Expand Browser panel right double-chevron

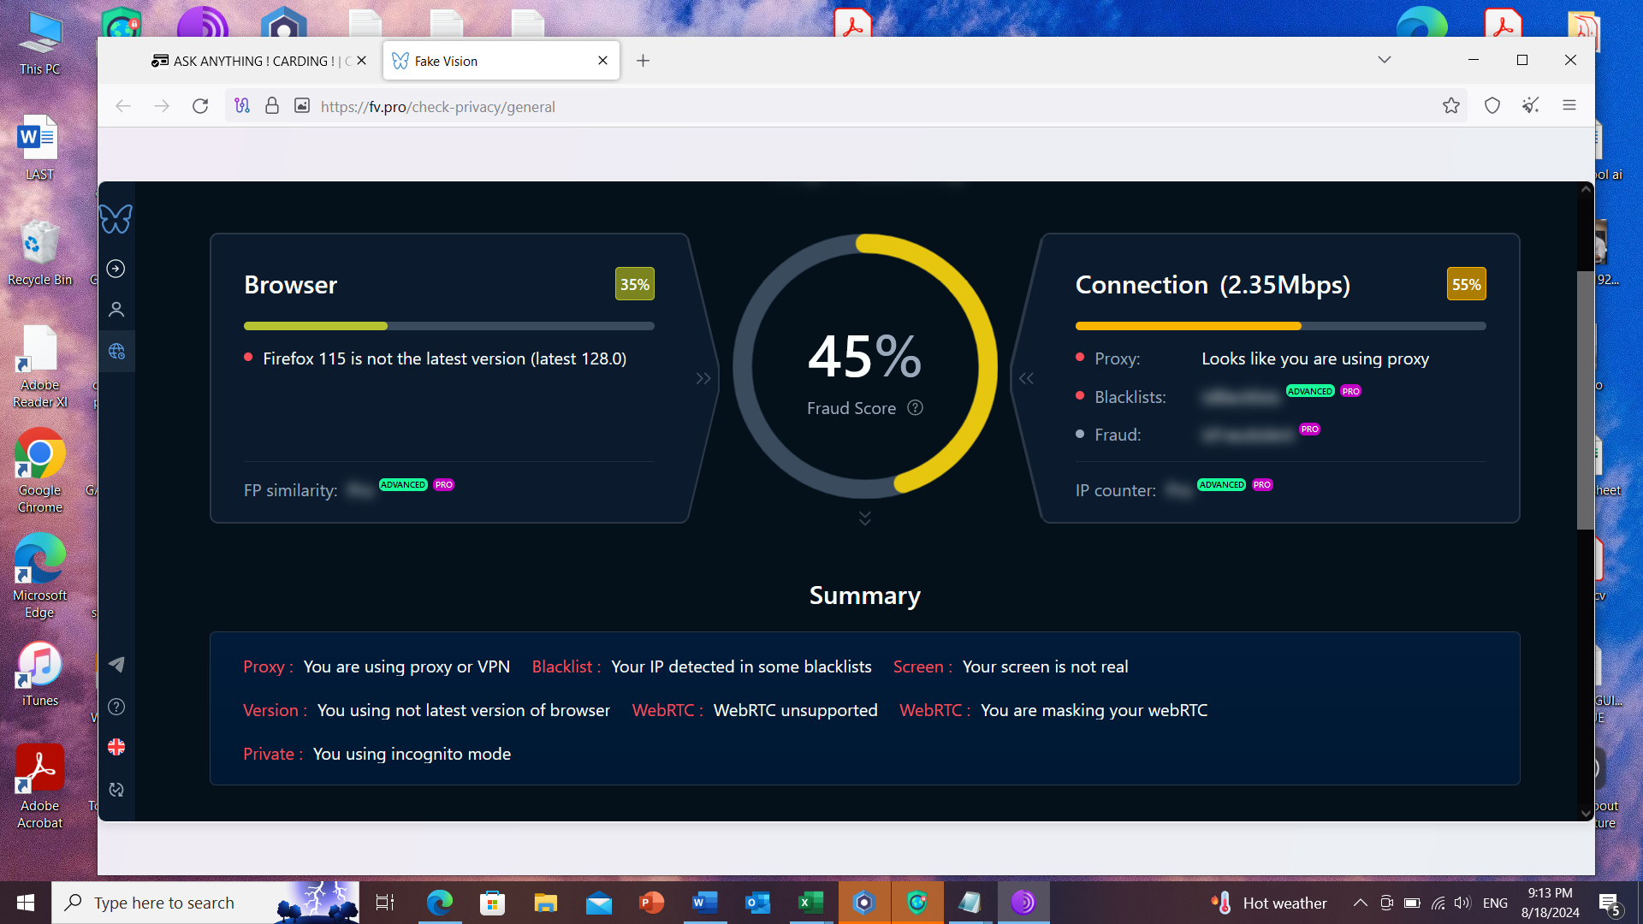(x=703, y=378)
